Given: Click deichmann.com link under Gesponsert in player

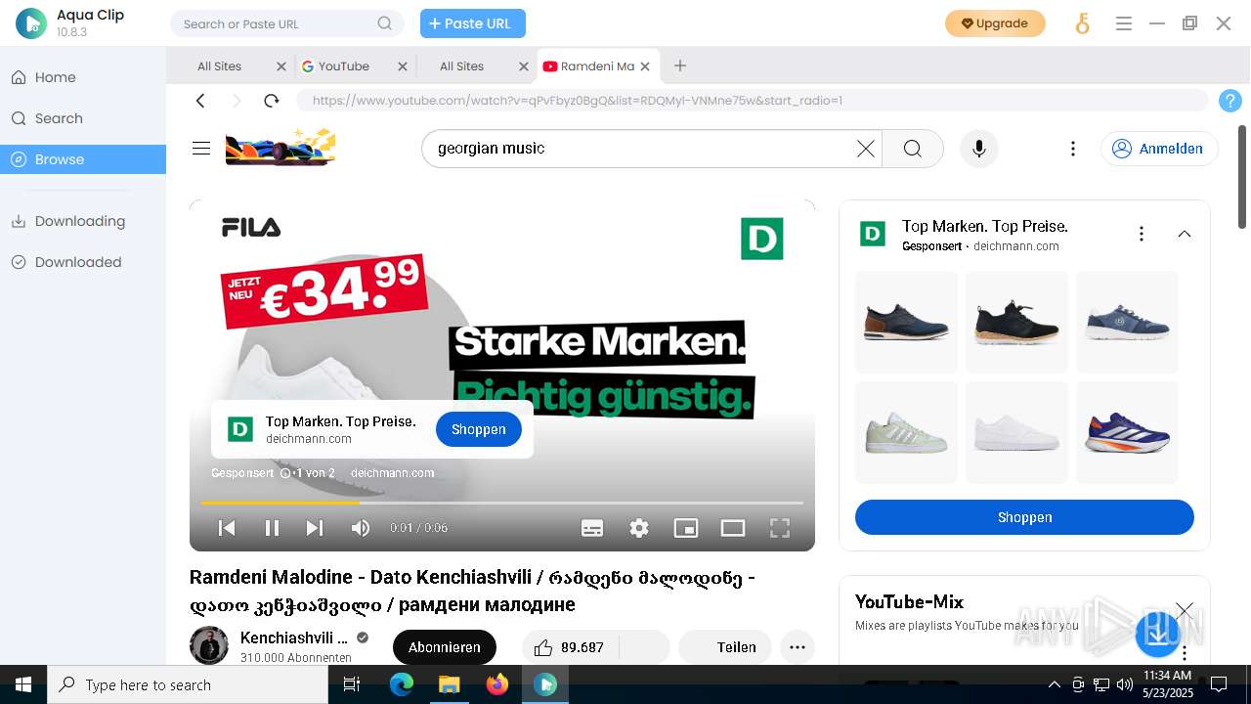Looking at the screenshot, I should [392, 473].
